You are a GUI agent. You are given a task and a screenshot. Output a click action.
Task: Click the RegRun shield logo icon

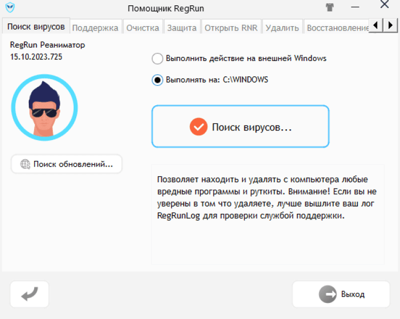[x=10, y=7]
